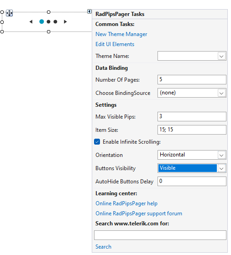Click the Item Size input field
The width and height of the screenshot is (231, 255).
point(192,130)
